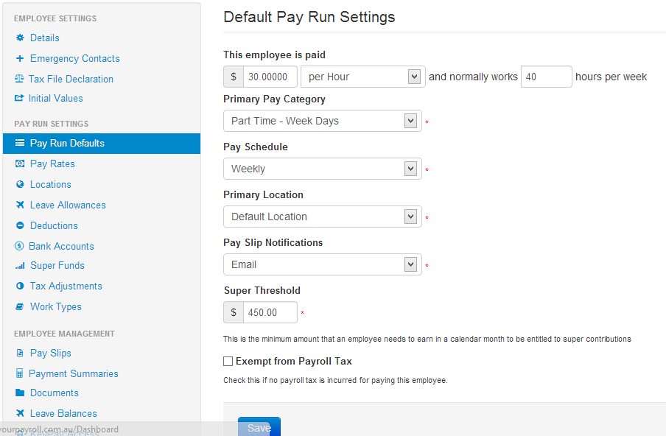Open the per Hour pay unit dropdown
The width and height of the screenshot is (666, 436).
(x=361, y=77)
